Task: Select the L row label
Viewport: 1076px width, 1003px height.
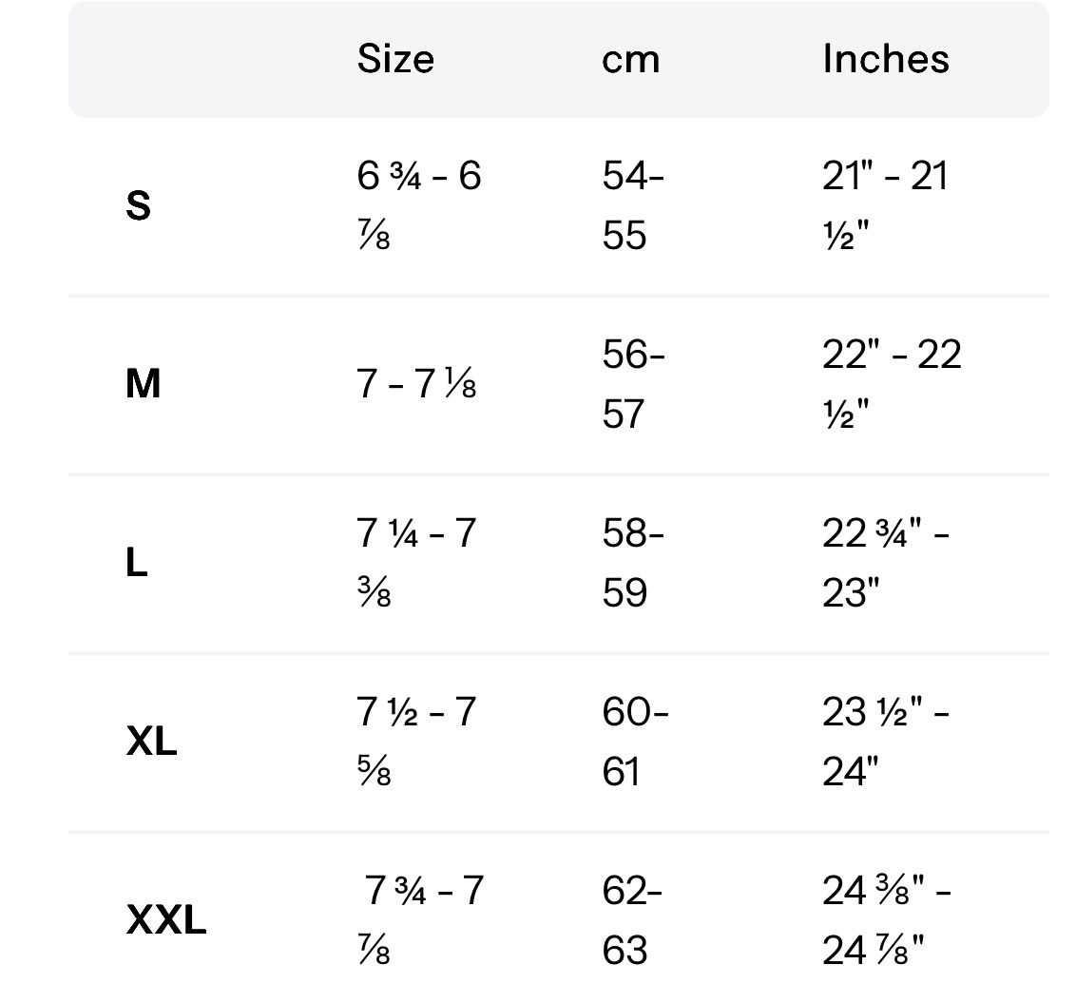Action: [x=136, y=563]
